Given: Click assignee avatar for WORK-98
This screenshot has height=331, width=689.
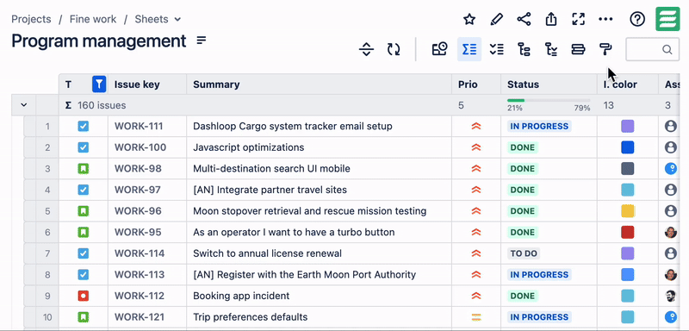Looking at the screenshot, I should (x=671, y=168).
